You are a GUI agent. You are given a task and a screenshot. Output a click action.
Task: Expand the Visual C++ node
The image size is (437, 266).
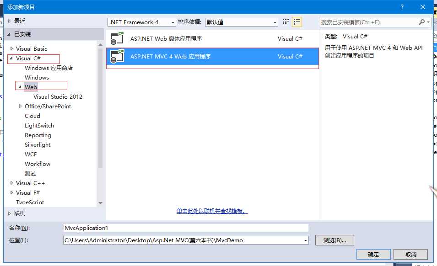(11, 183)
